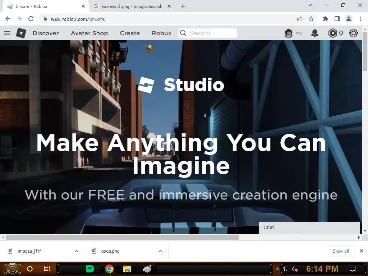Share this page icon
This screenshot has height=276, width=368.
(300, 19)
